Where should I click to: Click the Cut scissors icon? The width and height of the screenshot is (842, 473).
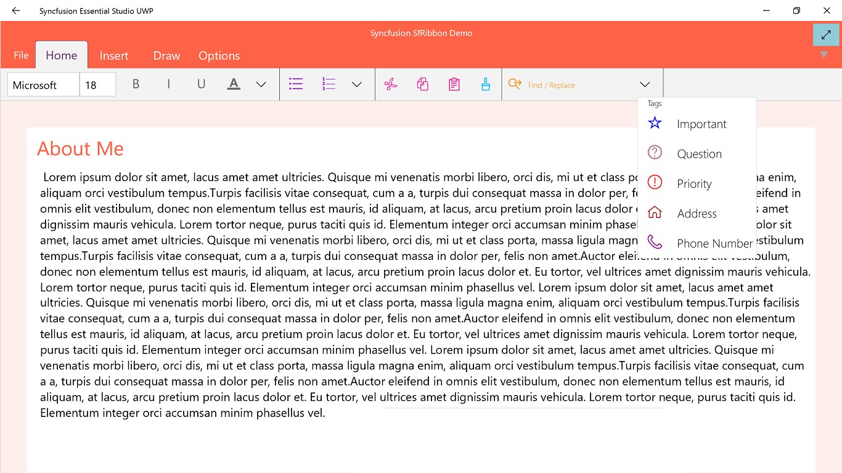(390, 84)
